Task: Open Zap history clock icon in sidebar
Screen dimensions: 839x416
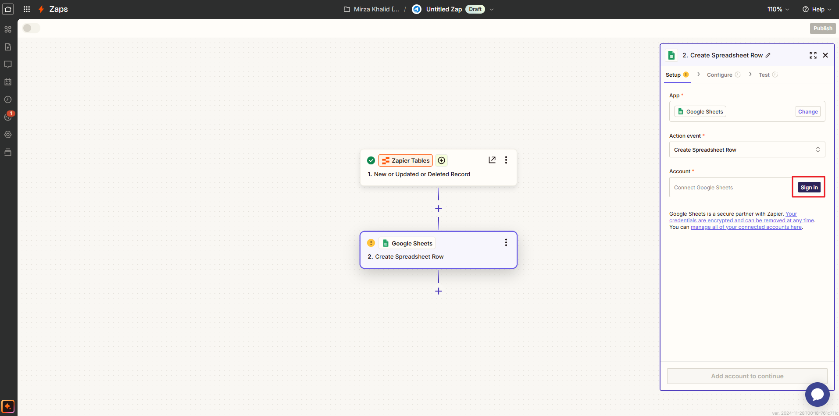Action: point(8,100)
